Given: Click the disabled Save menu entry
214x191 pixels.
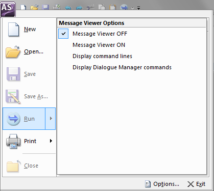Looking at the screenshot, I should pyautogui.click(x=29, y=74).
